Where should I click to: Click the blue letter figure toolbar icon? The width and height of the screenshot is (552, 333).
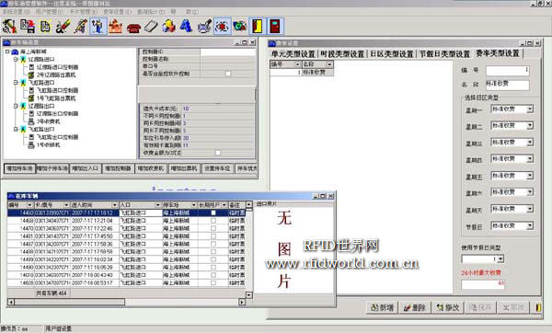click(x=186, y=27)
